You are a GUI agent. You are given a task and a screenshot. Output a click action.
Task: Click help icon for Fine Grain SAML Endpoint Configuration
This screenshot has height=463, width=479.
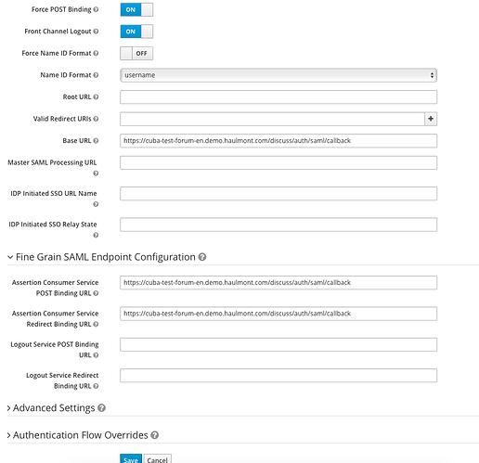coord(202,257)
